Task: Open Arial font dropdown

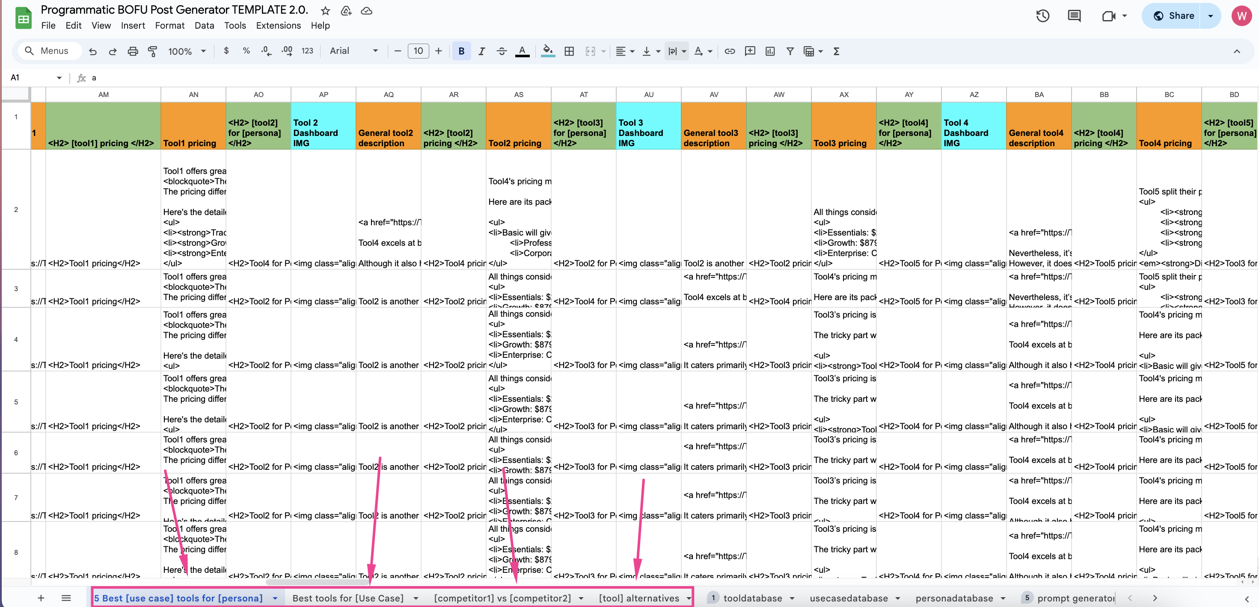Action: coord(354,51)
